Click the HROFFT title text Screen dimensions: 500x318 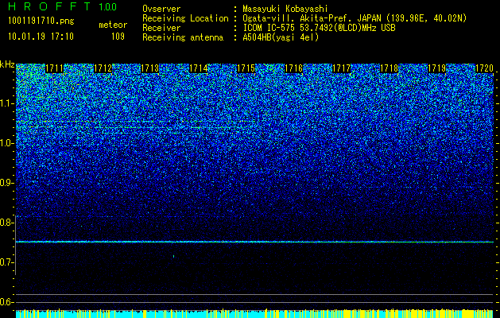49,6
